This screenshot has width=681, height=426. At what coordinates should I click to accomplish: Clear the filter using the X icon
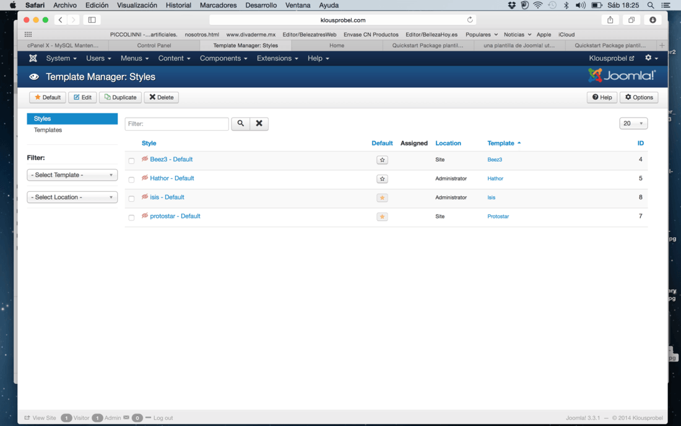click(259, 123)
